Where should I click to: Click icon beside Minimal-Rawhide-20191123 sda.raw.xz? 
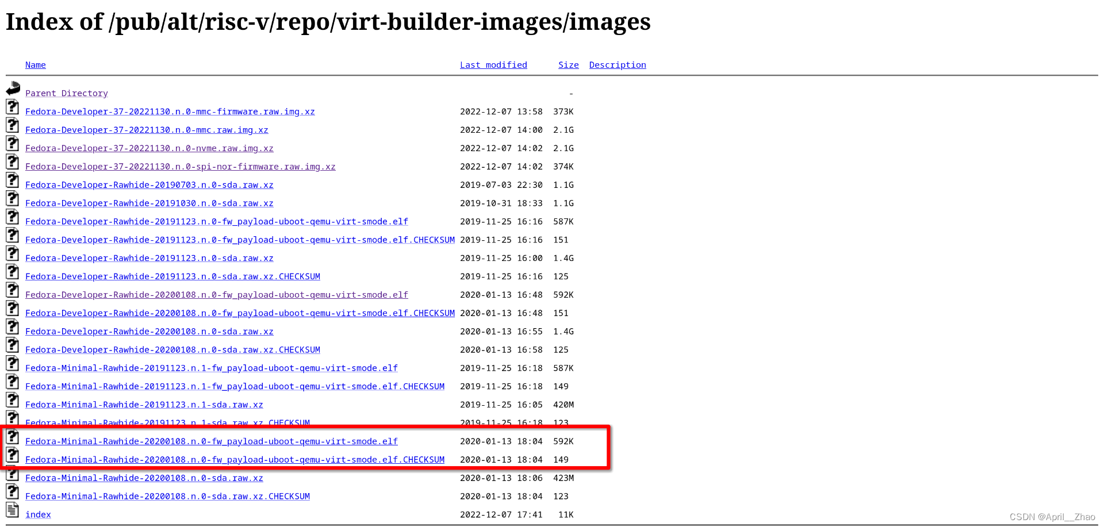click(13, 401)
